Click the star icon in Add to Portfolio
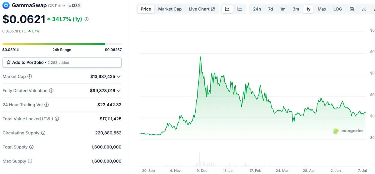 [8, 62]
